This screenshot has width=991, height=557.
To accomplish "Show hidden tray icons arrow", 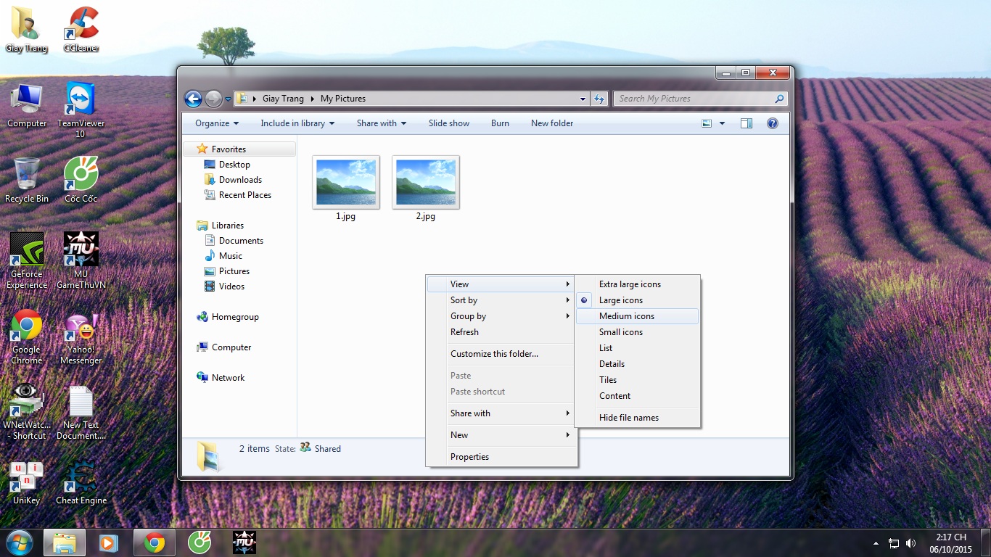I will (876, 543).
